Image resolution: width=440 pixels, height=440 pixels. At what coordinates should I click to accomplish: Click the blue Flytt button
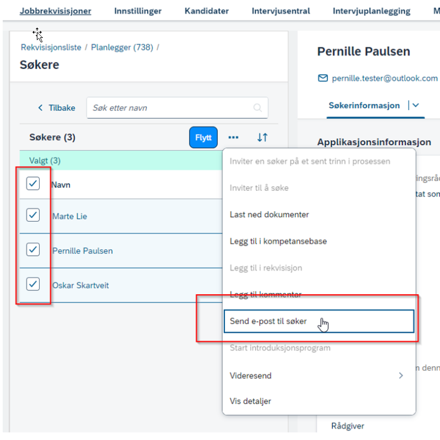[204, 137]
